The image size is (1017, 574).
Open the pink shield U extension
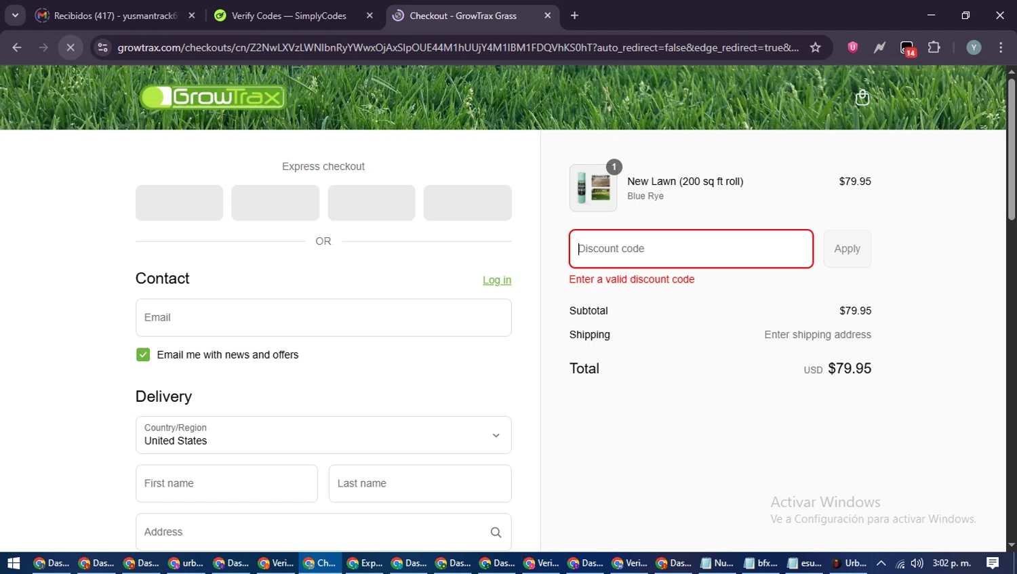853,47
